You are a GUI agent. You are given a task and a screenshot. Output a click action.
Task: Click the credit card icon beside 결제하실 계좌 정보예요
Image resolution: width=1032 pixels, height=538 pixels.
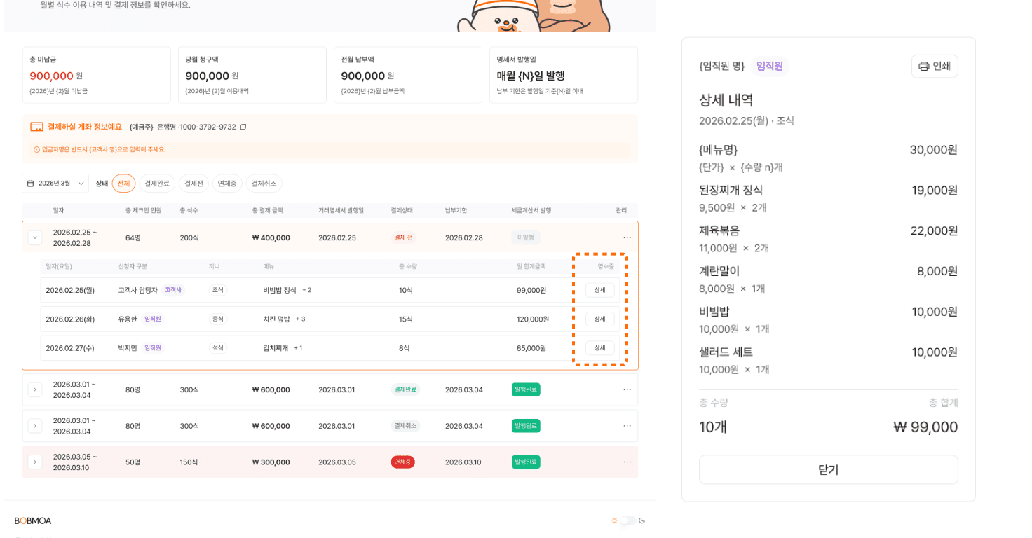click(36, 127)
